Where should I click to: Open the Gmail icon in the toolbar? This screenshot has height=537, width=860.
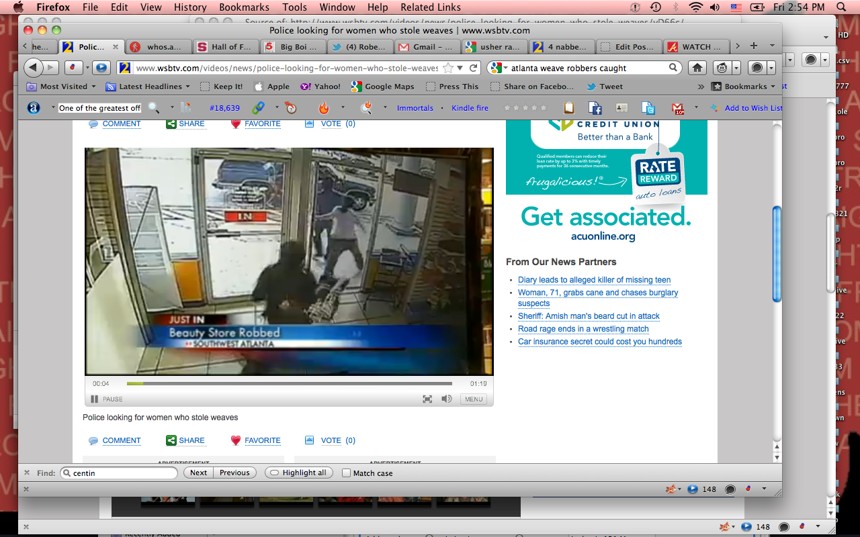point(677,108)
